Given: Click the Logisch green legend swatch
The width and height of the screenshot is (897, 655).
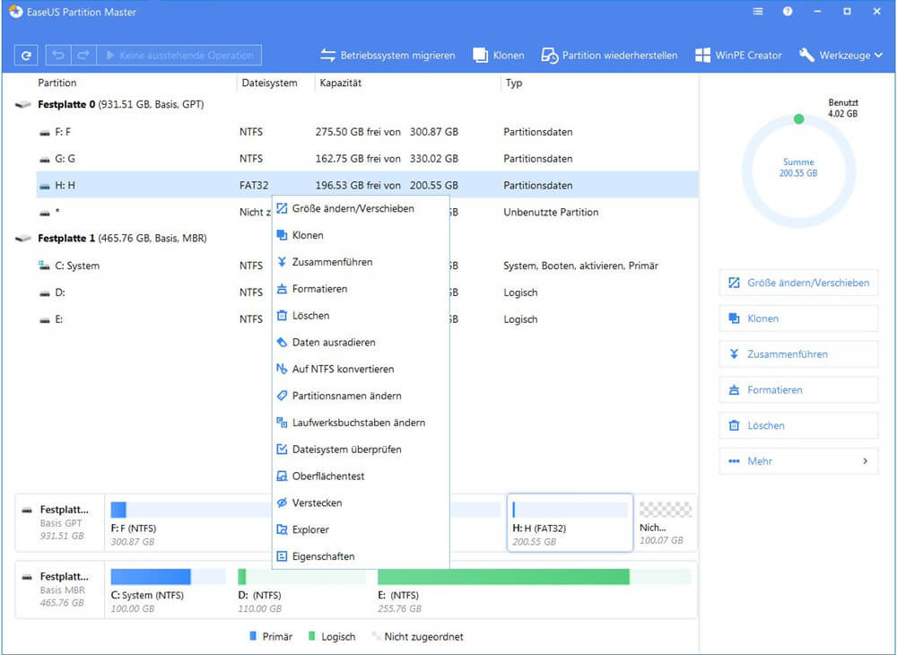Looking at the screenshot, I should [x=312, y=635].
